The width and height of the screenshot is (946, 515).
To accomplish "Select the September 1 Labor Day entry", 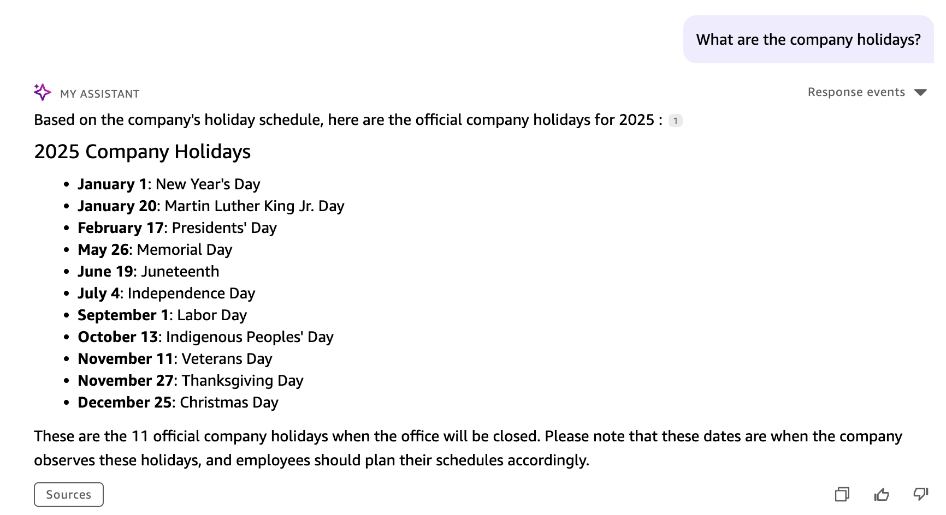I will [162, 315].
